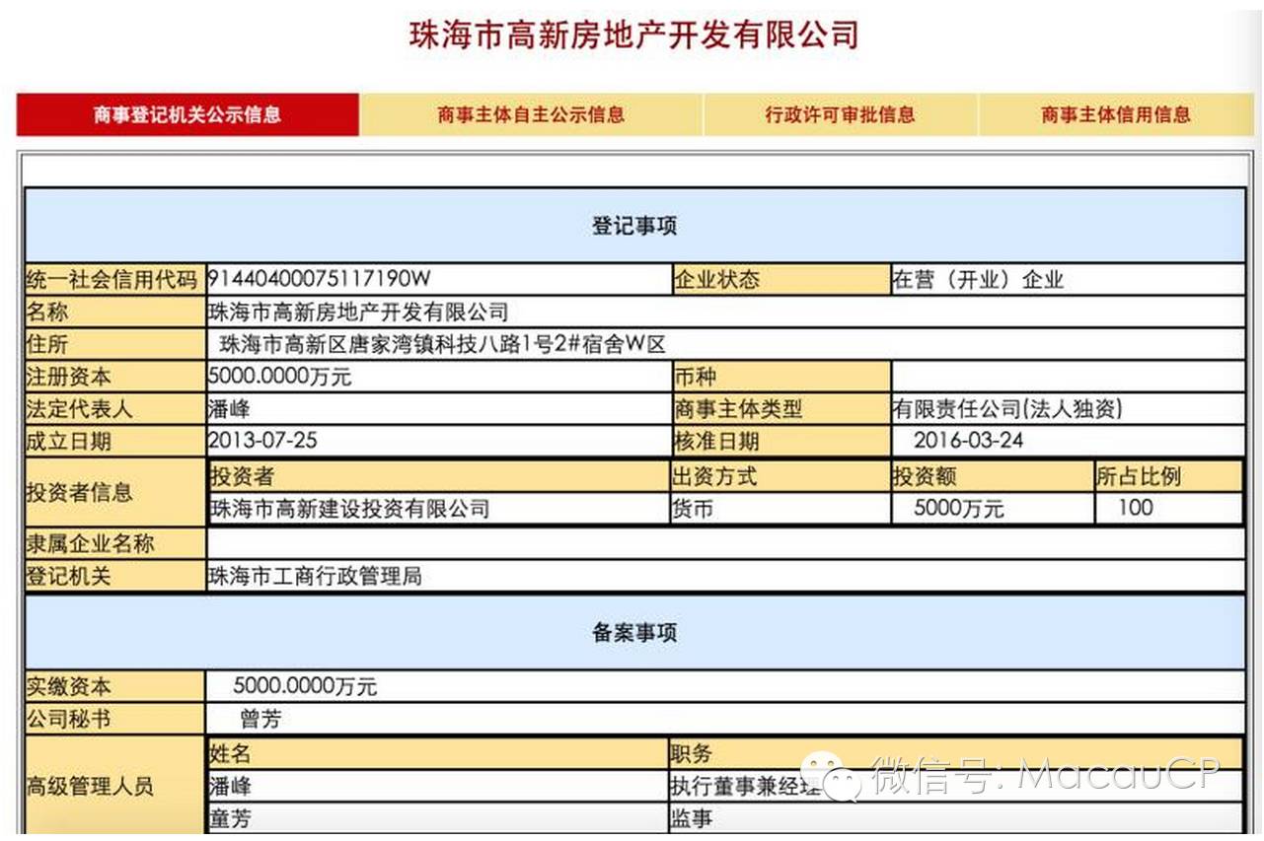This screenshot has height=841, width=1264.
Task: Select the address 珠海市高新区唐家湾镇科技八路1号
Action: pos(390,345)
